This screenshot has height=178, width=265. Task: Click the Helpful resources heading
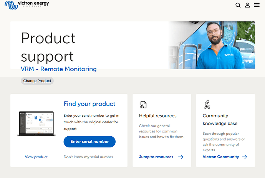point(157,116)
